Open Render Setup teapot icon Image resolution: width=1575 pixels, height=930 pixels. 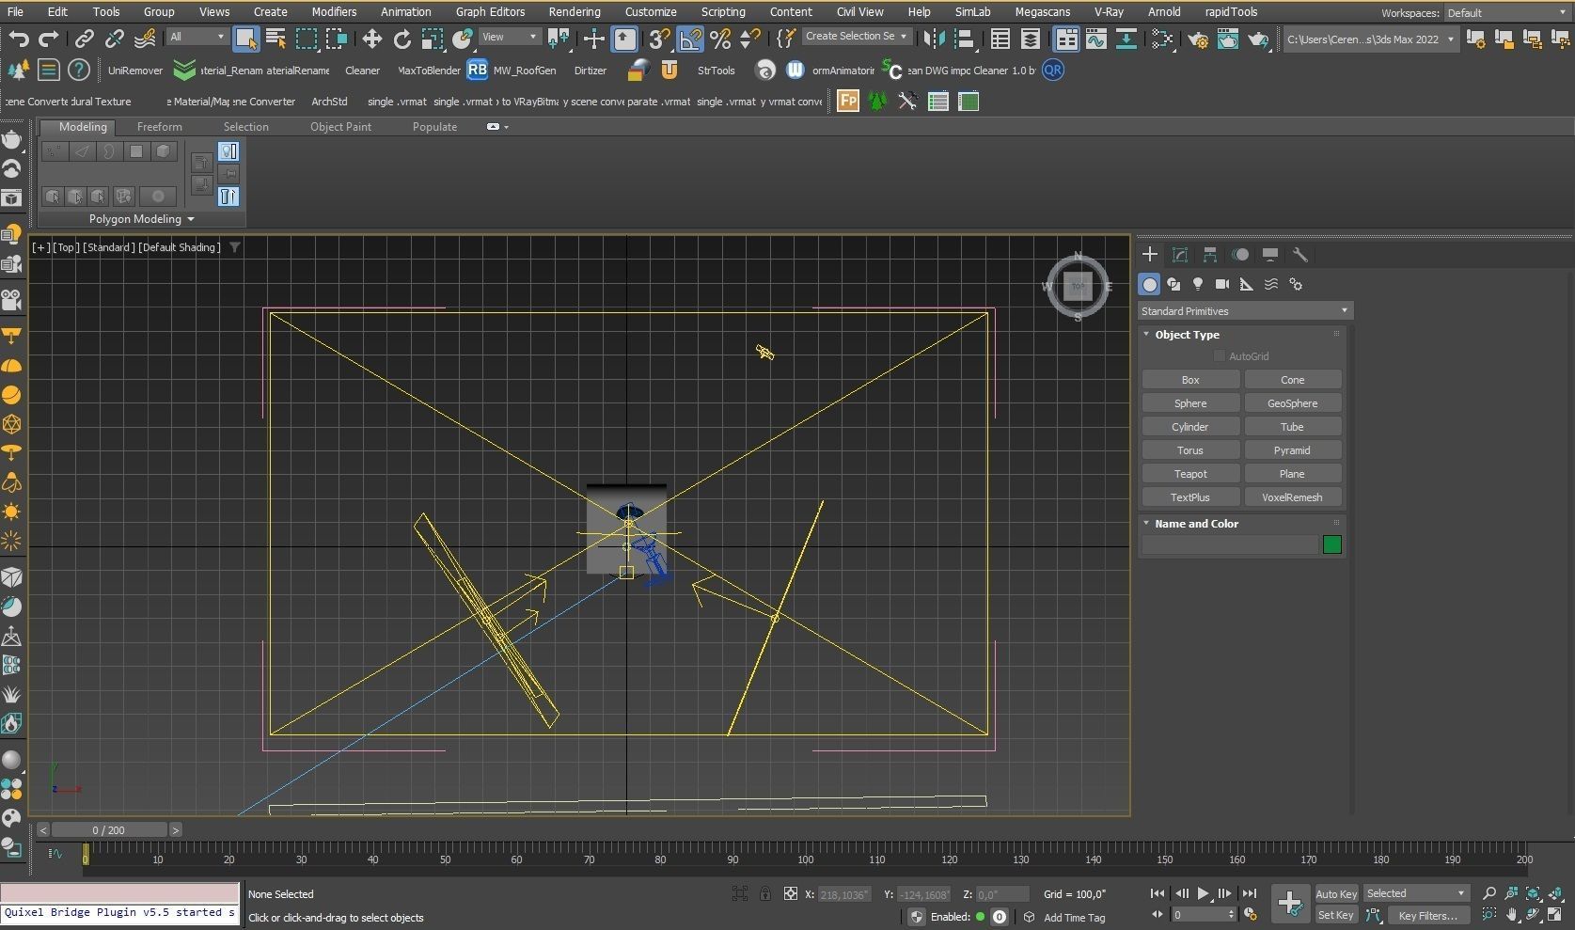coord(1198,39)
